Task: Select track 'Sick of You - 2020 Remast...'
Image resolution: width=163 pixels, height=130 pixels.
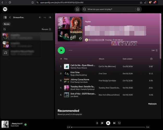Action: (83, 94)
